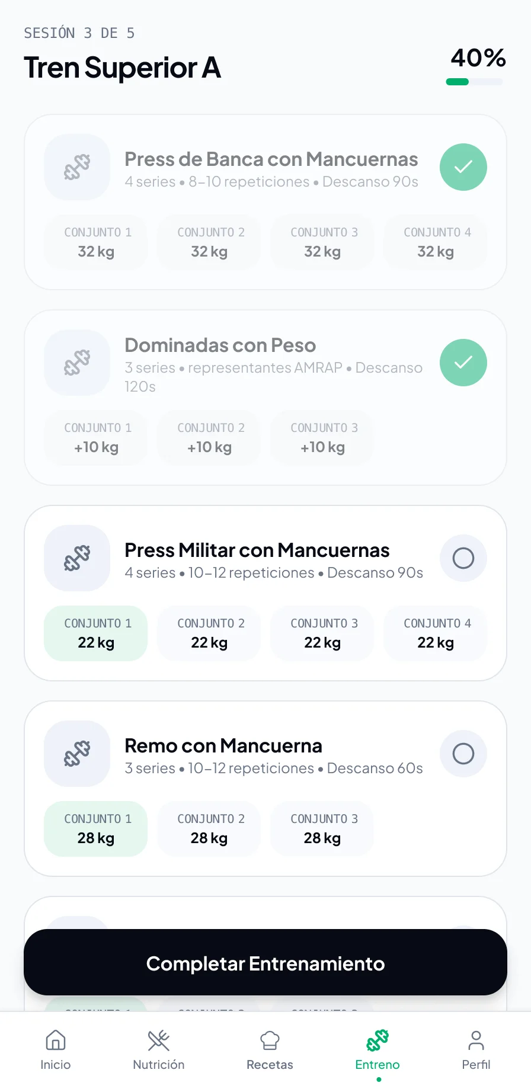Image resolution: width=531 pixels, height=1089 pixels.
Task: Tap dumbbell icon for Remo con Mancuerna
Action: click(x=77, y=754)
